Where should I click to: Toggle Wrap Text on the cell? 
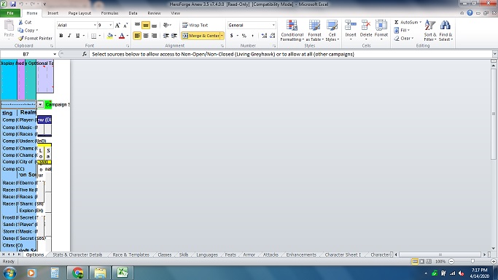pos(195,25)
